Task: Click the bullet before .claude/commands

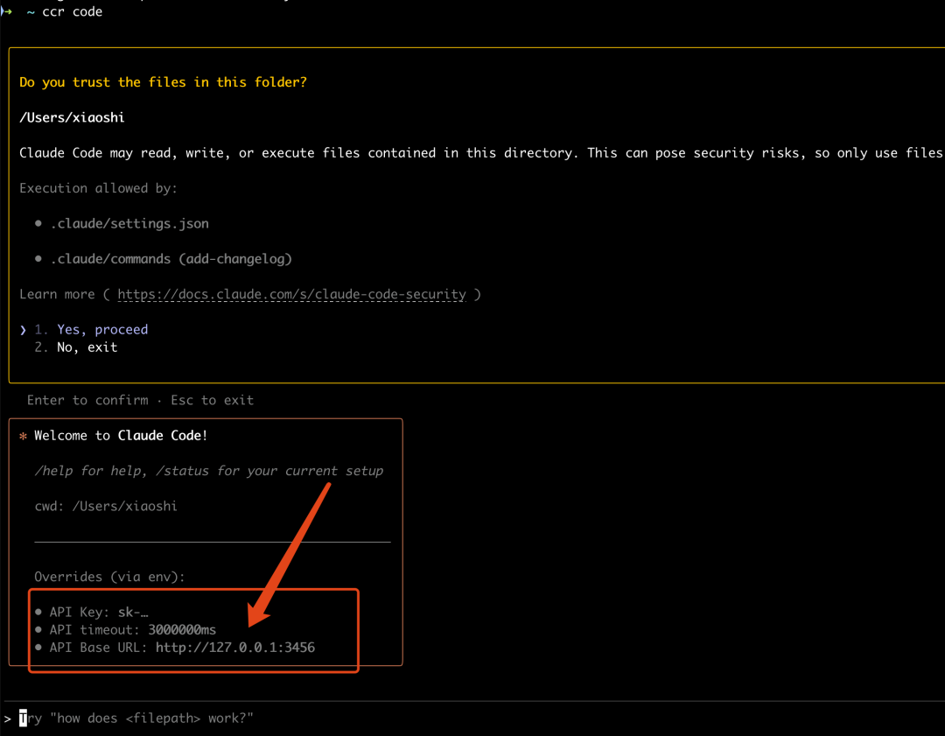Action: pyautogui.click(x=38, y=258)
